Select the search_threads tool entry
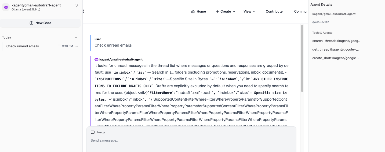This screenshot has height=152, width=385. (336, 41)
